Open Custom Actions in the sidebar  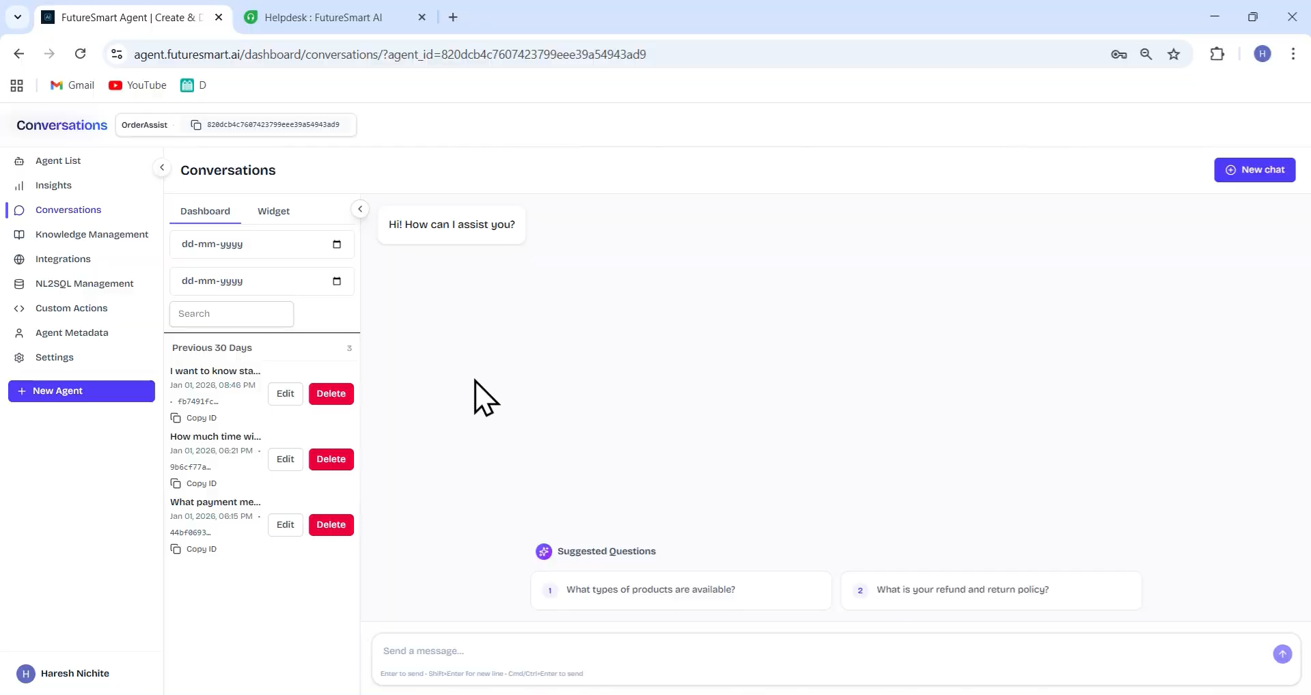click(71, 308)
